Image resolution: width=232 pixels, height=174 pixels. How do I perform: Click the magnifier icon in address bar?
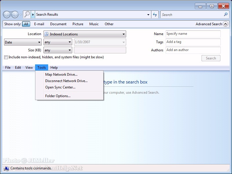pyautogui.click(x=27, y=14)
